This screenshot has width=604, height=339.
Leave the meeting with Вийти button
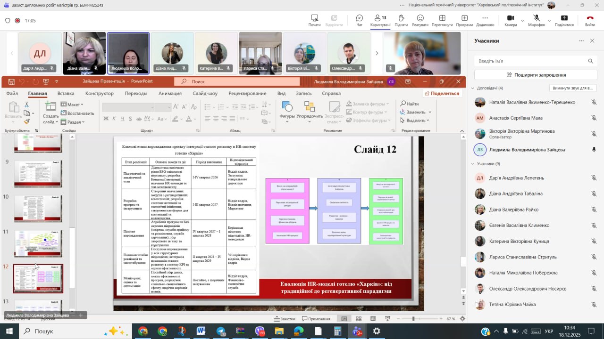[590, 20]
